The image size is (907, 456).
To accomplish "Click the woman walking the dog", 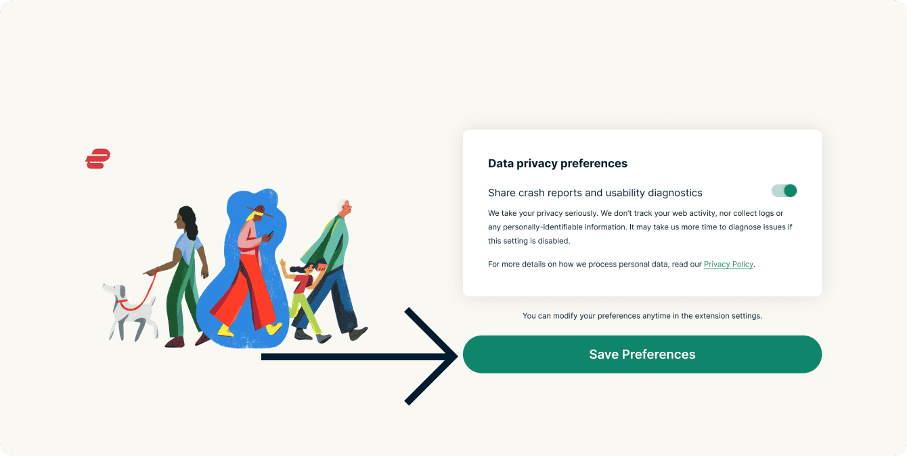I will pyautogui.click(x=185, y=271).
